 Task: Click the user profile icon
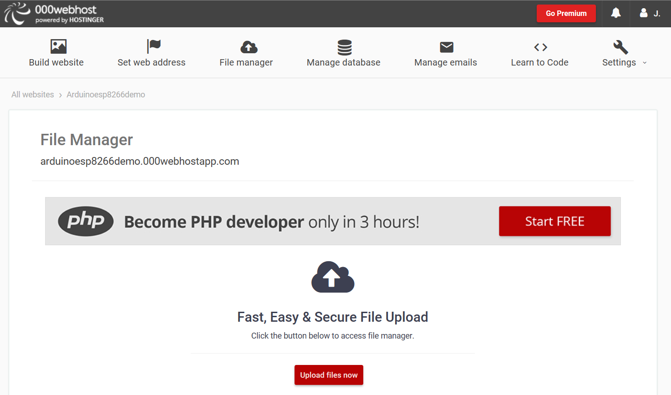(643, 13)
